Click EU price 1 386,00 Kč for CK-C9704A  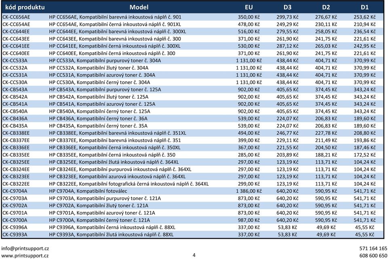click(249, 191)
